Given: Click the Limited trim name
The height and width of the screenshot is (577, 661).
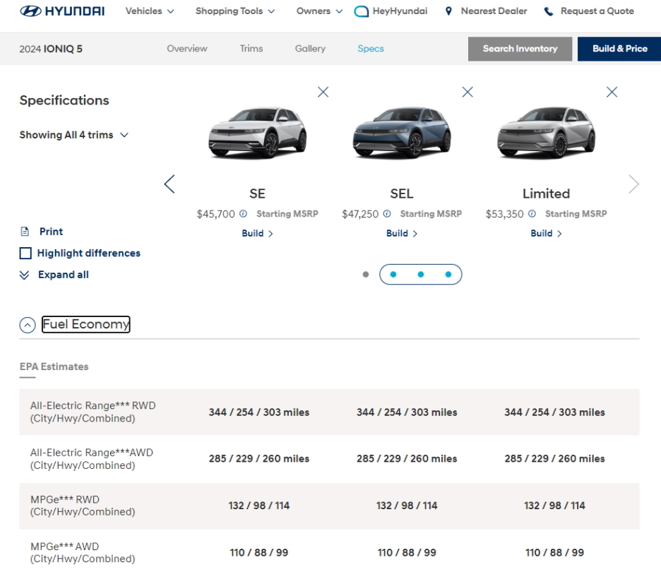Looking at the screenshot, I should tap(546, 194).
